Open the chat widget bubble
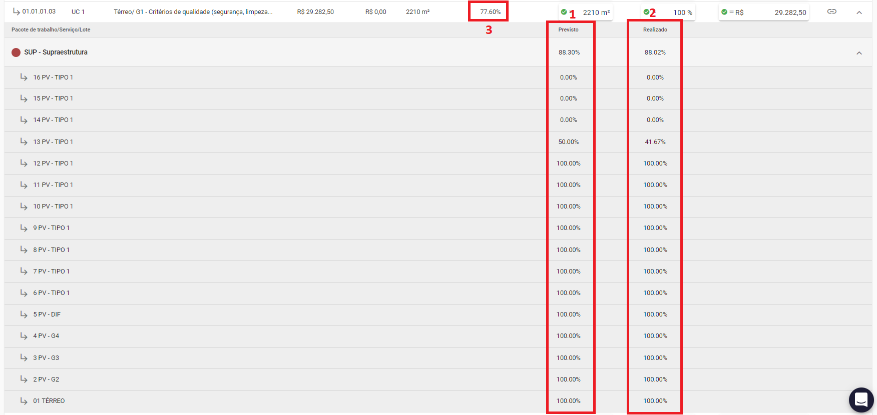This screenshot has width=877, height=415. pos(861,400)
